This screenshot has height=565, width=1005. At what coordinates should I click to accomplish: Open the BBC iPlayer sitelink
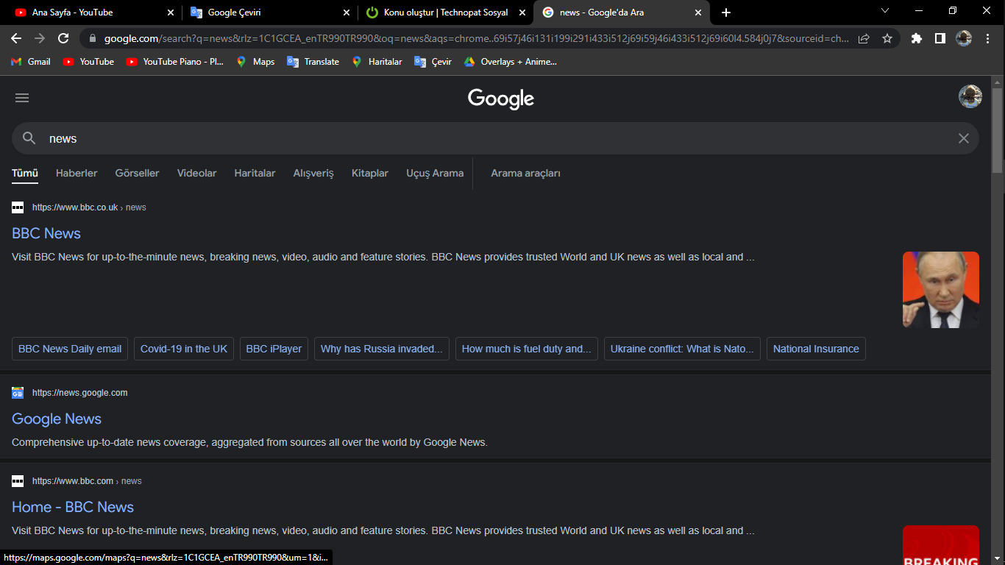click(274, 349)
